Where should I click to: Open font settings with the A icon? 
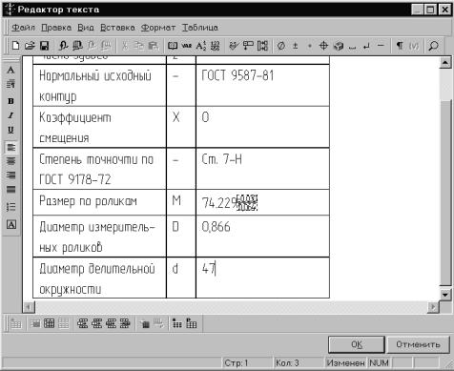coord(10,70)
